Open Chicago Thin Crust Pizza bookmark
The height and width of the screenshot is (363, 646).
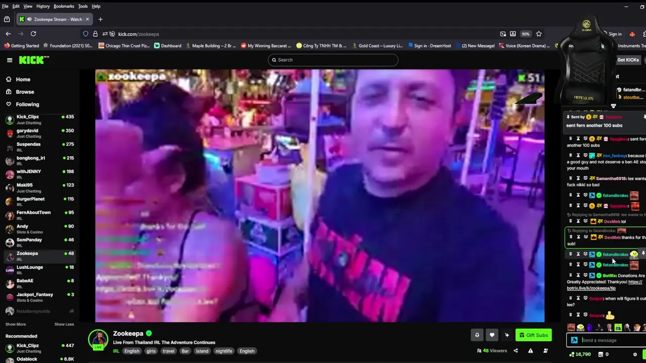[x=124, y=45]
